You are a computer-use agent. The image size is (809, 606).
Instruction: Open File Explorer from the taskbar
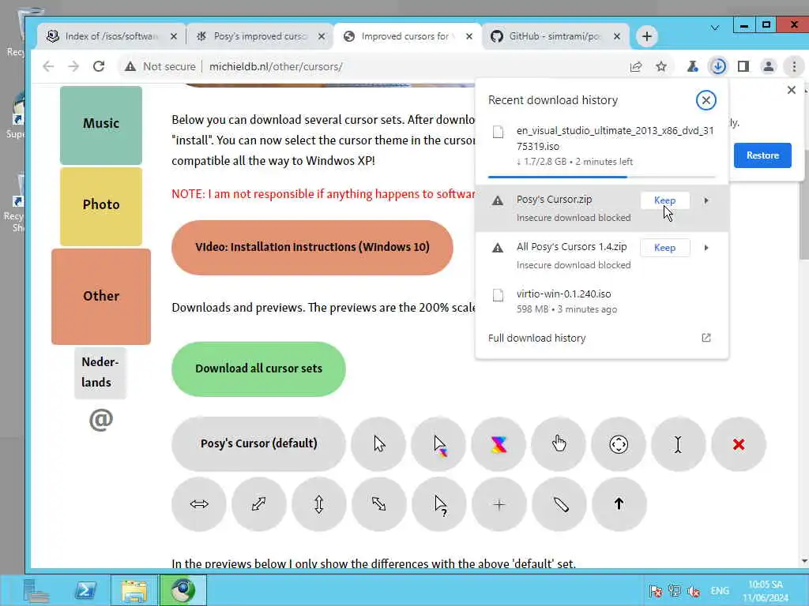pos(134,590)
